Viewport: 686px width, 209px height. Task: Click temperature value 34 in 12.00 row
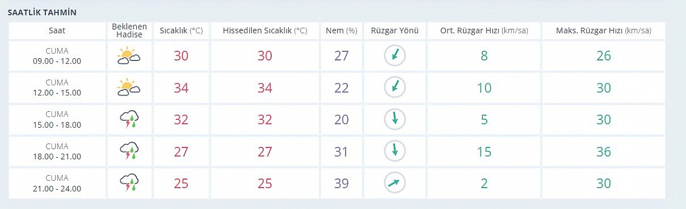181,88
